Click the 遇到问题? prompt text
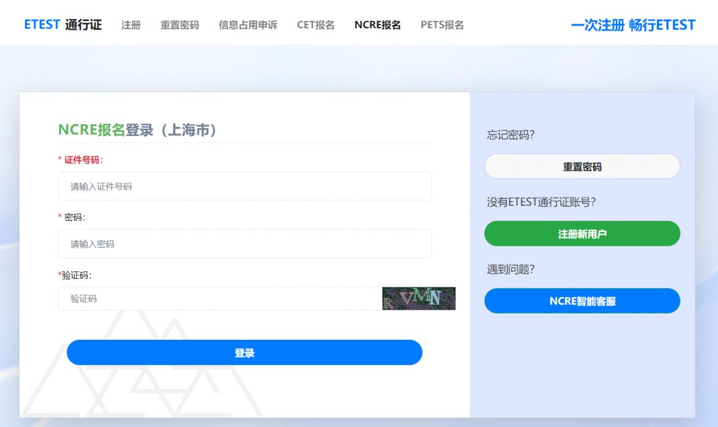Screen dimensions: 718x427 (511, 269)
